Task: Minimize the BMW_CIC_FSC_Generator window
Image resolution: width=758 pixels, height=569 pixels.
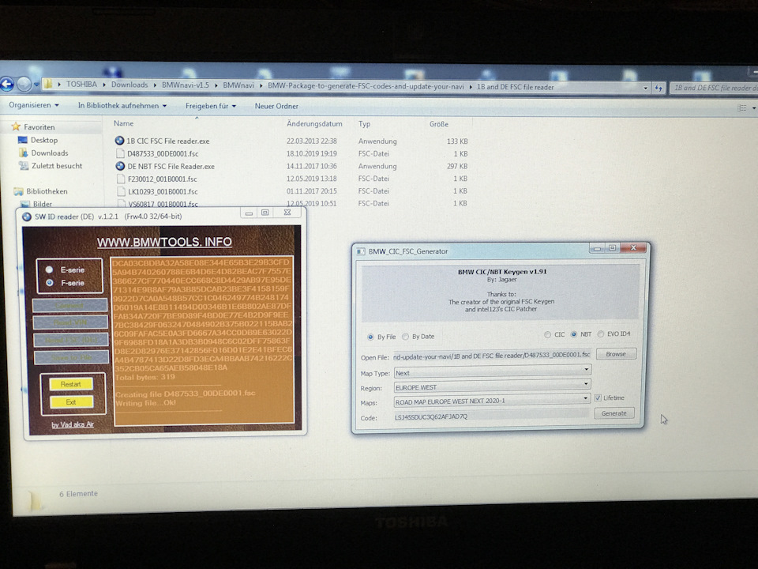Action: pyautogui.click(x=598, y=249)
